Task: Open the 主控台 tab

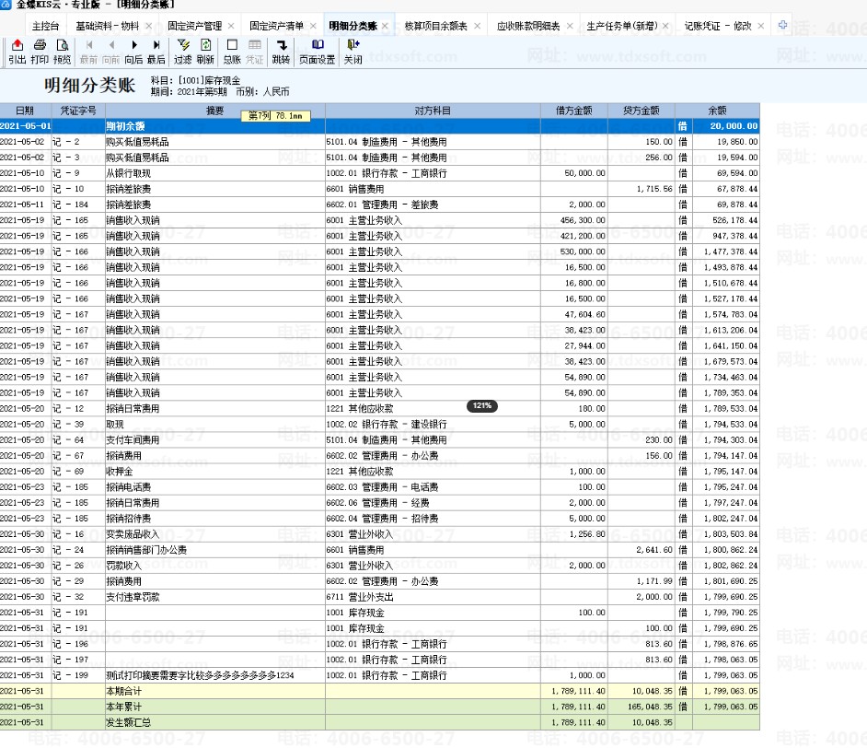Action: pos(45,26)
